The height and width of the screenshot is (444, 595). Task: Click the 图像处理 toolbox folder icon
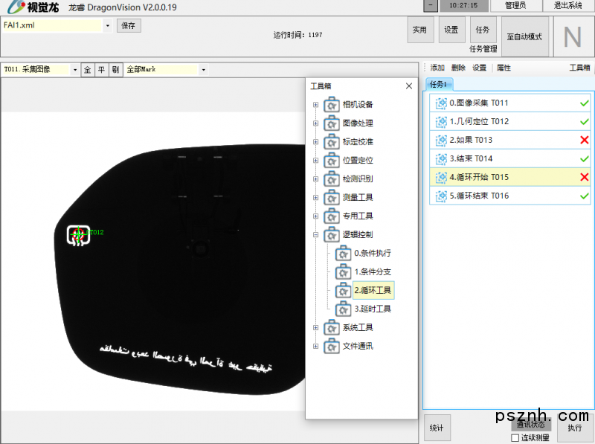click(332, 123)
